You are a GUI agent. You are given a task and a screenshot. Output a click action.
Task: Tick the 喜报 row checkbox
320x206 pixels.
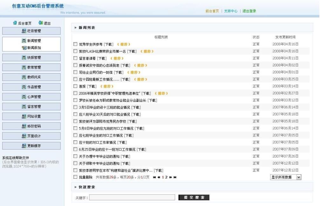[75, 86]
